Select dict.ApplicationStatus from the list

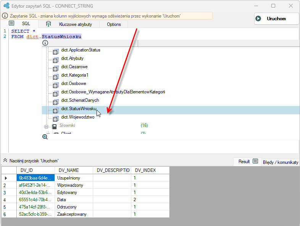tap(81, 50)
